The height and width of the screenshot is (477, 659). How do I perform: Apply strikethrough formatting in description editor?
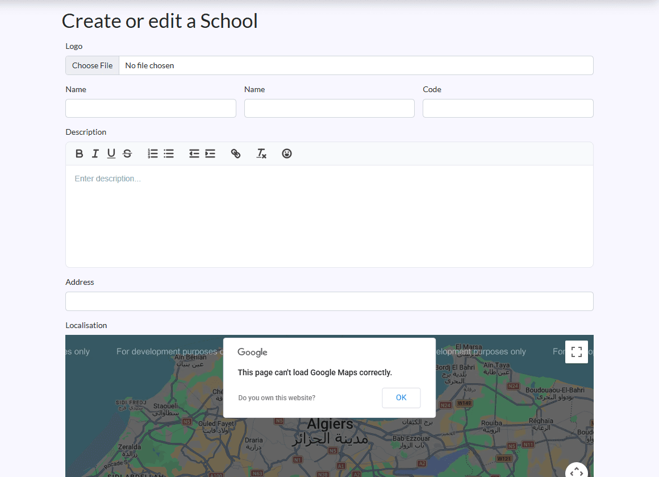pos(127,154)
